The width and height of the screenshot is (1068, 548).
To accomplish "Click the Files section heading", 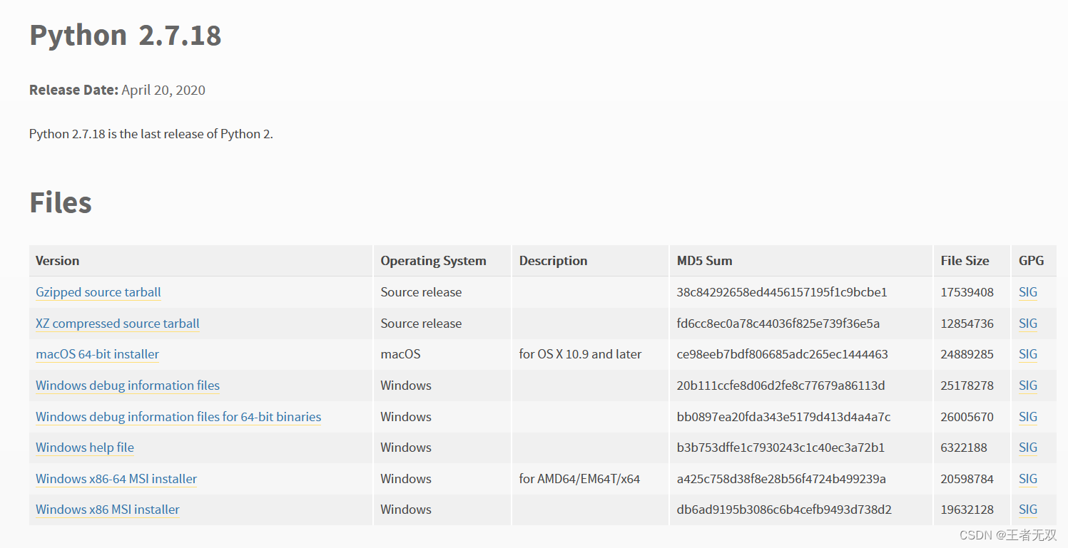I will tap(61, 202).
